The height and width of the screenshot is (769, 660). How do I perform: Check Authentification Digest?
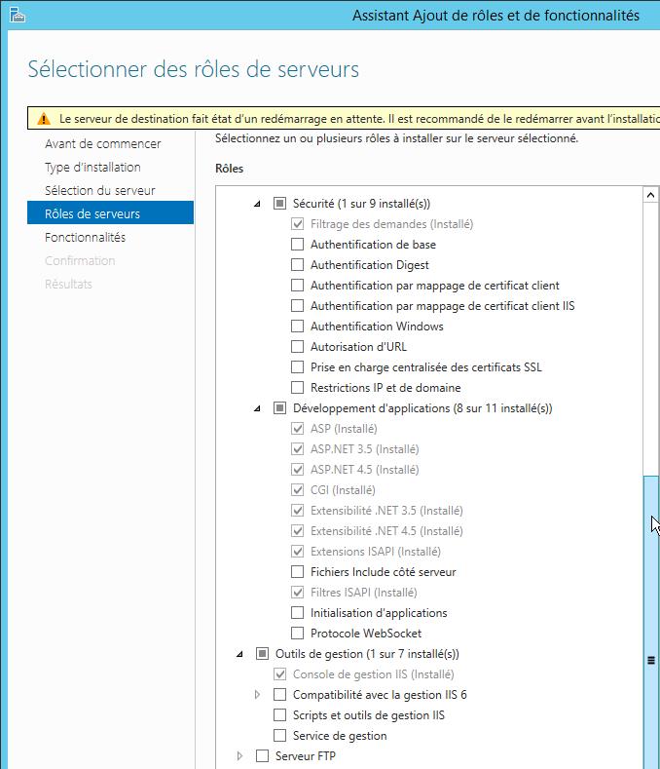click(x=297, y=265)
